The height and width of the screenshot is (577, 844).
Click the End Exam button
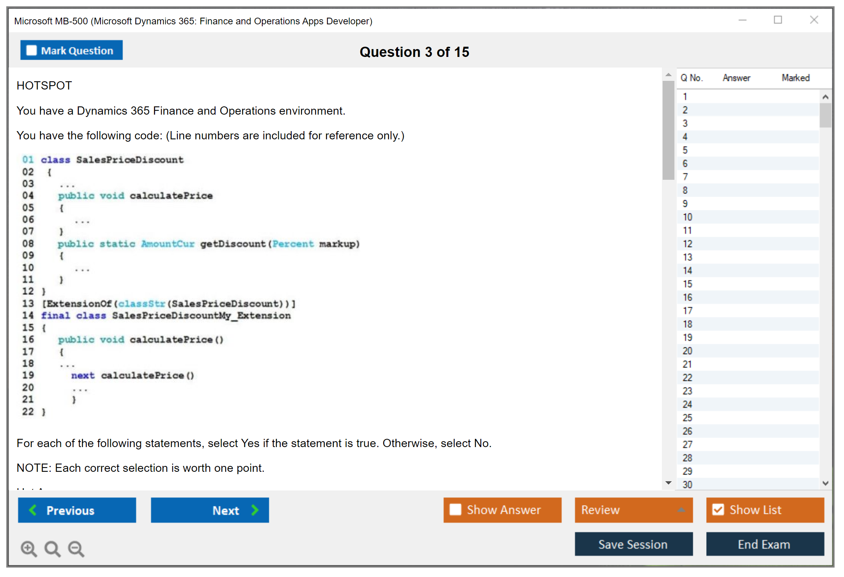[x=764, y=544]
